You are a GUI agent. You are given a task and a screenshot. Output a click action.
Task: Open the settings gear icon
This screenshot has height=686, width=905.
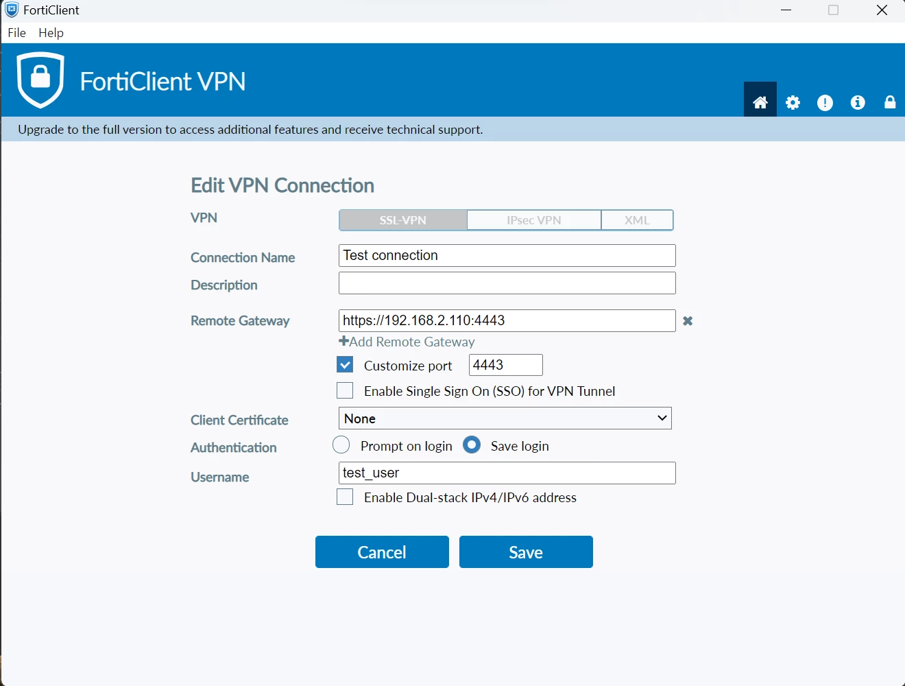tap(793, 102)
